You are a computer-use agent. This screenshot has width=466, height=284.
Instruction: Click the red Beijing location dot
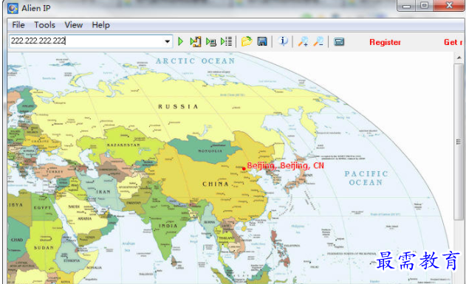pyautogui.click(x=244, y=169)
